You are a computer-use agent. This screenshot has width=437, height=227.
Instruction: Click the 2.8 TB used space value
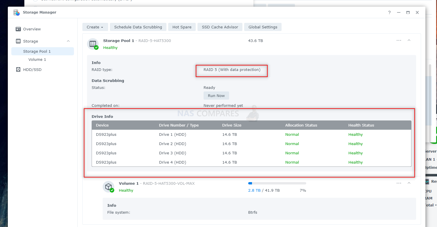point(254,190)
